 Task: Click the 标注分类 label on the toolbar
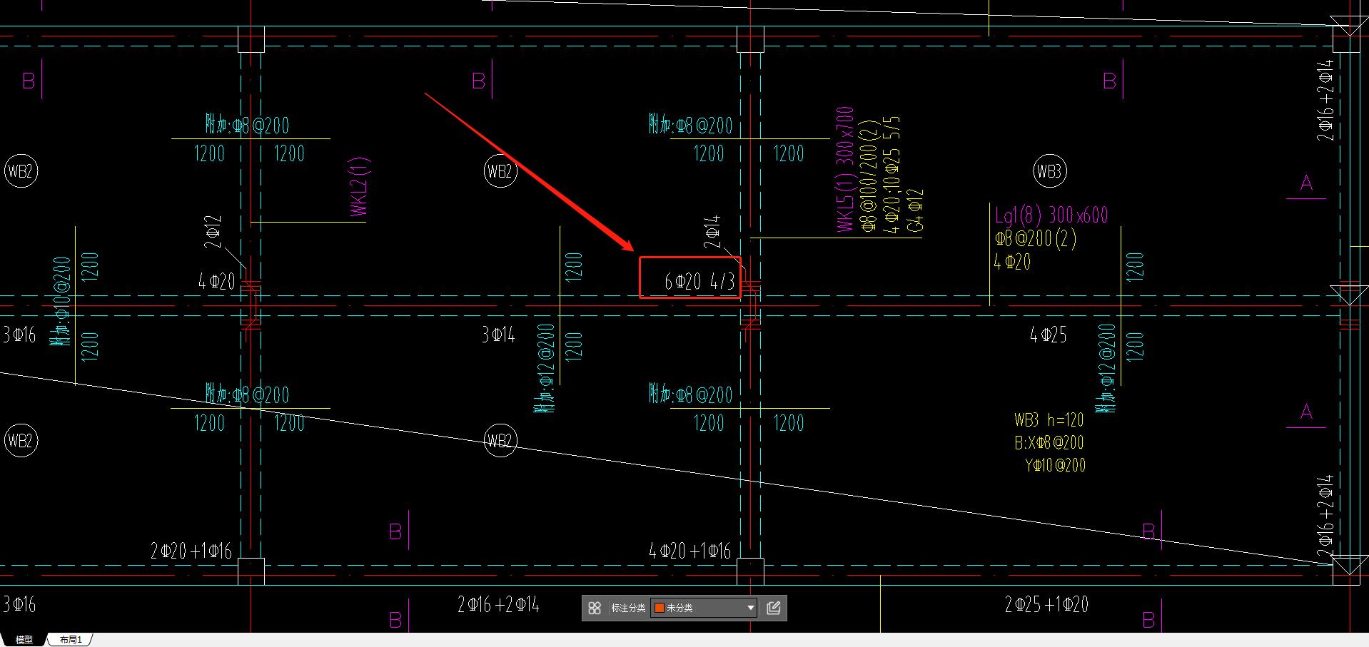[628, 608]
